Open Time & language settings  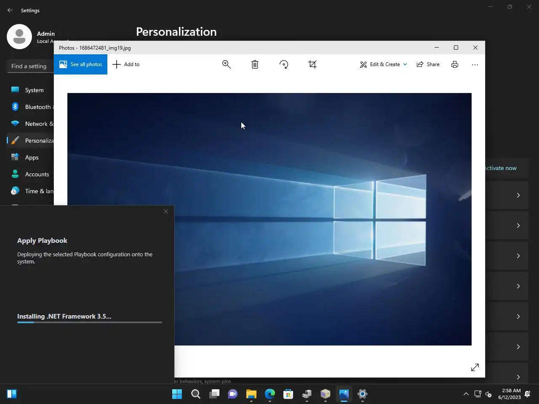coord(30,191)
